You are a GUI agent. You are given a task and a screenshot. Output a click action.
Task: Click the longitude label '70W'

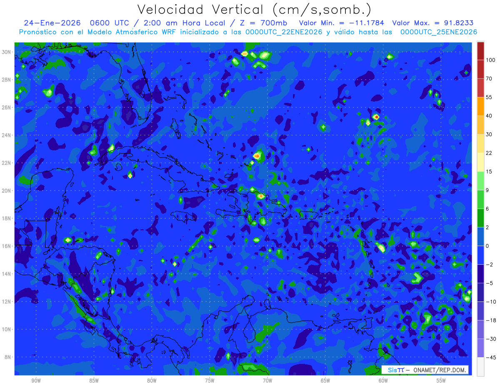tap(267, 381)
